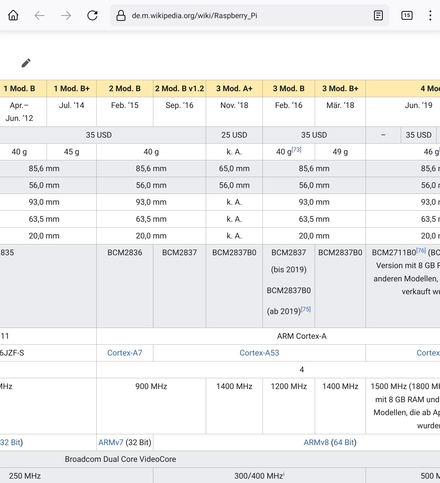
Task: Tap the browser home icon
Action: [13, 15]
